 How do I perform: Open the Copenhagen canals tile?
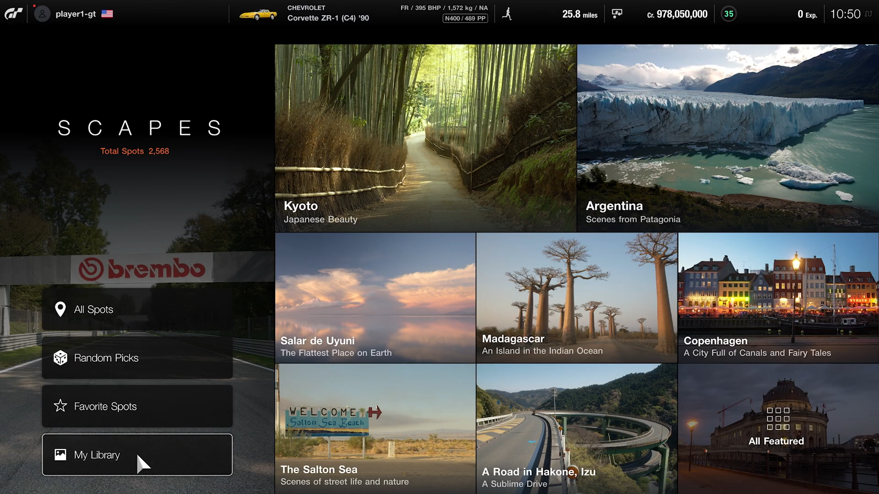[x=778, y=298]
